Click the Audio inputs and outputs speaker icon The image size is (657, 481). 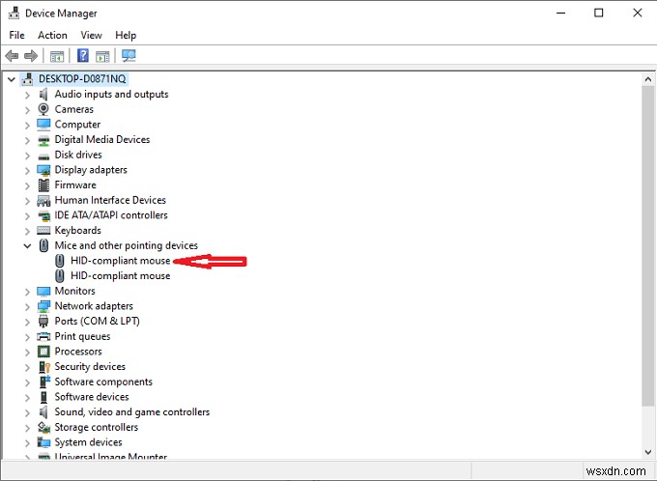43,95
